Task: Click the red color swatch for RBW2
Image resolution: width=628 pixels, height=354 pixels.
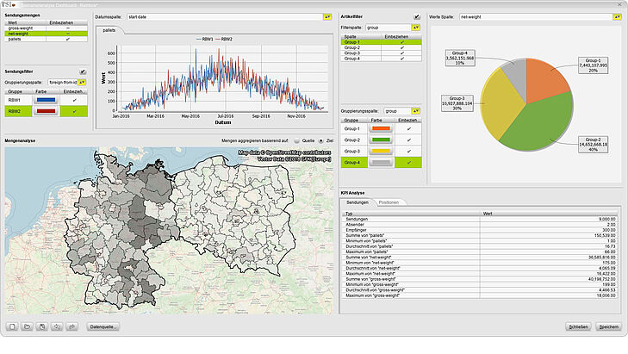Action: coord(46,110)
